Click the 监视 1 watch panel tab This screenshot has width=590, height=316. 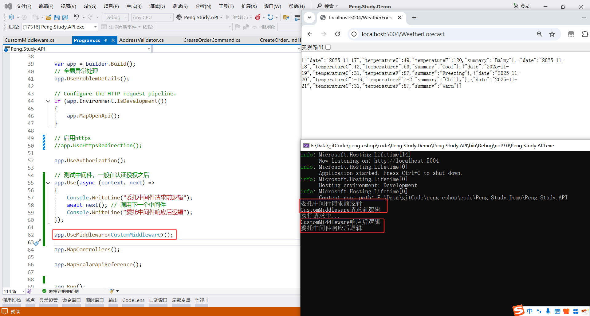[202, 300]
